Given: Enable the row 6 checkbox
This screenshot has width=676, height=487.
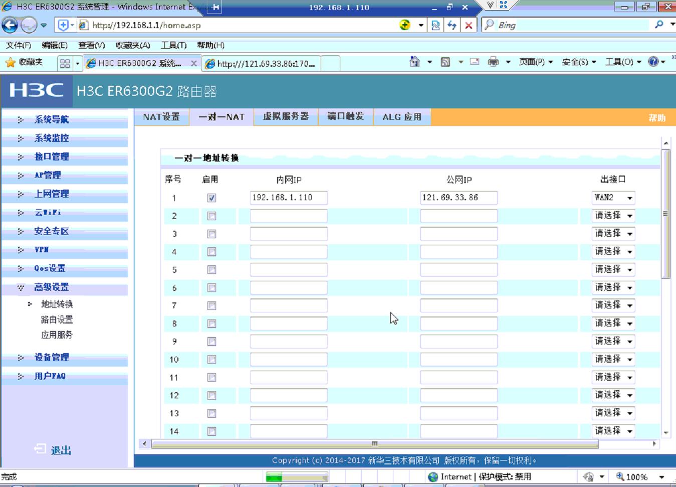Looking at the screenshot, I should [x=211, y=288].
